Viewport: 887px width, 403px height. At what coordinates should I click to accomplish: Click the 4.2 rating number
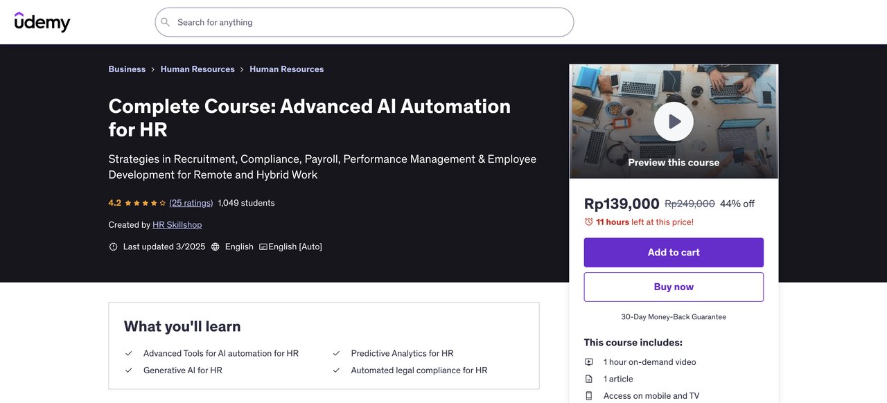(114, 203)
